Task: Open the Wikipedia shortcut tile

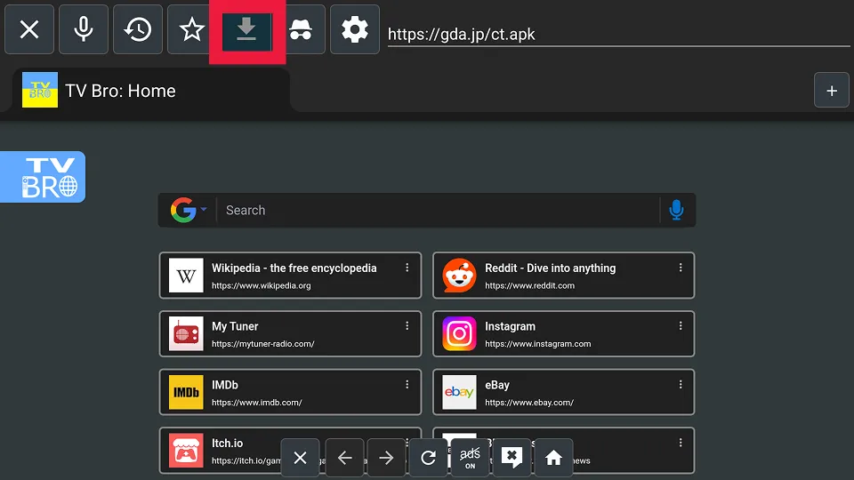Action: point(290,276)
